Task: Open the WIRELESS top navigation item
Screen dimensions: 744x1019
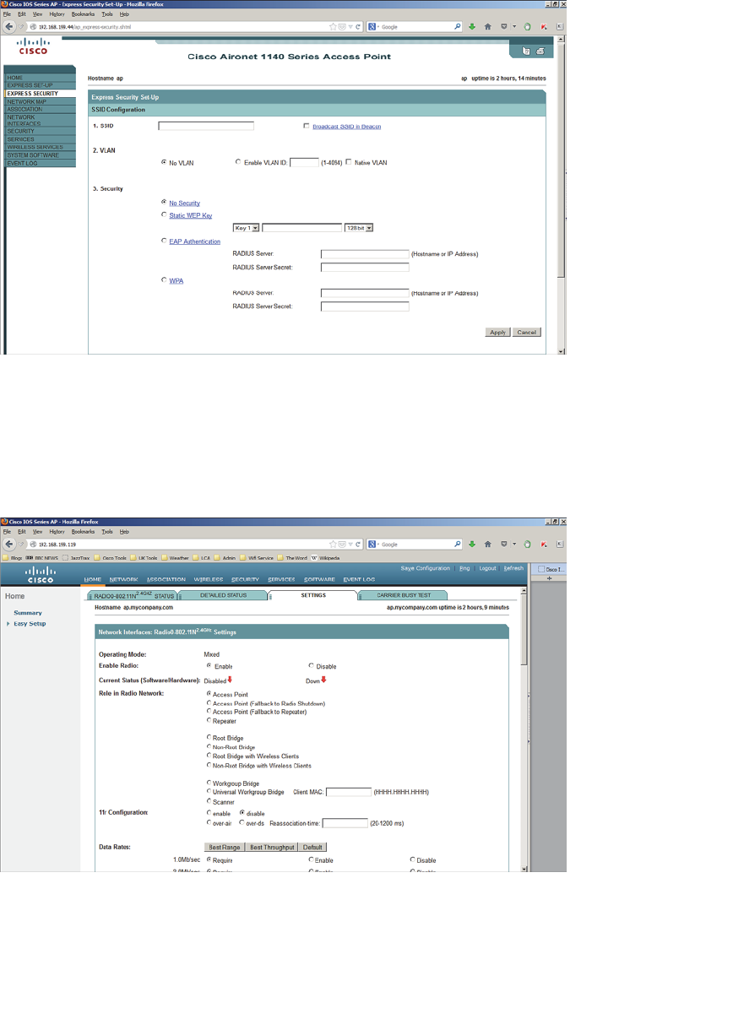Action: click(x=209, y=579)
